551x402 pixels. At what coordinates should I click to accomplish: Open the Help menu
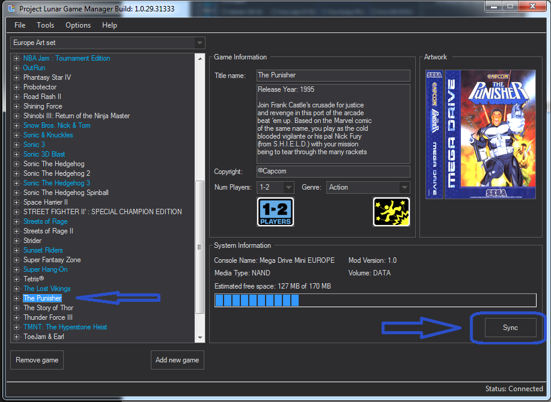[110, 25]
